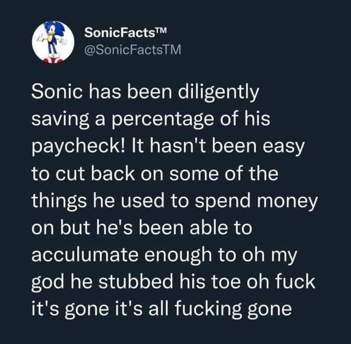
Task: Select the tweet's first line 'Sonic has been diligently'
Action: tap(145, 92)
